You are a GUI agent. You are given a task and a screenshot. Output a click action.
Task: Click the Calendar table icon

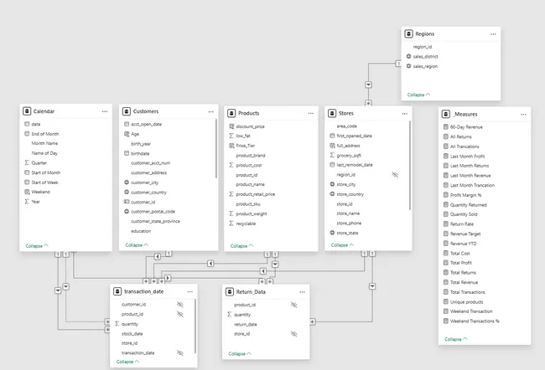click(x=27, y=111)
